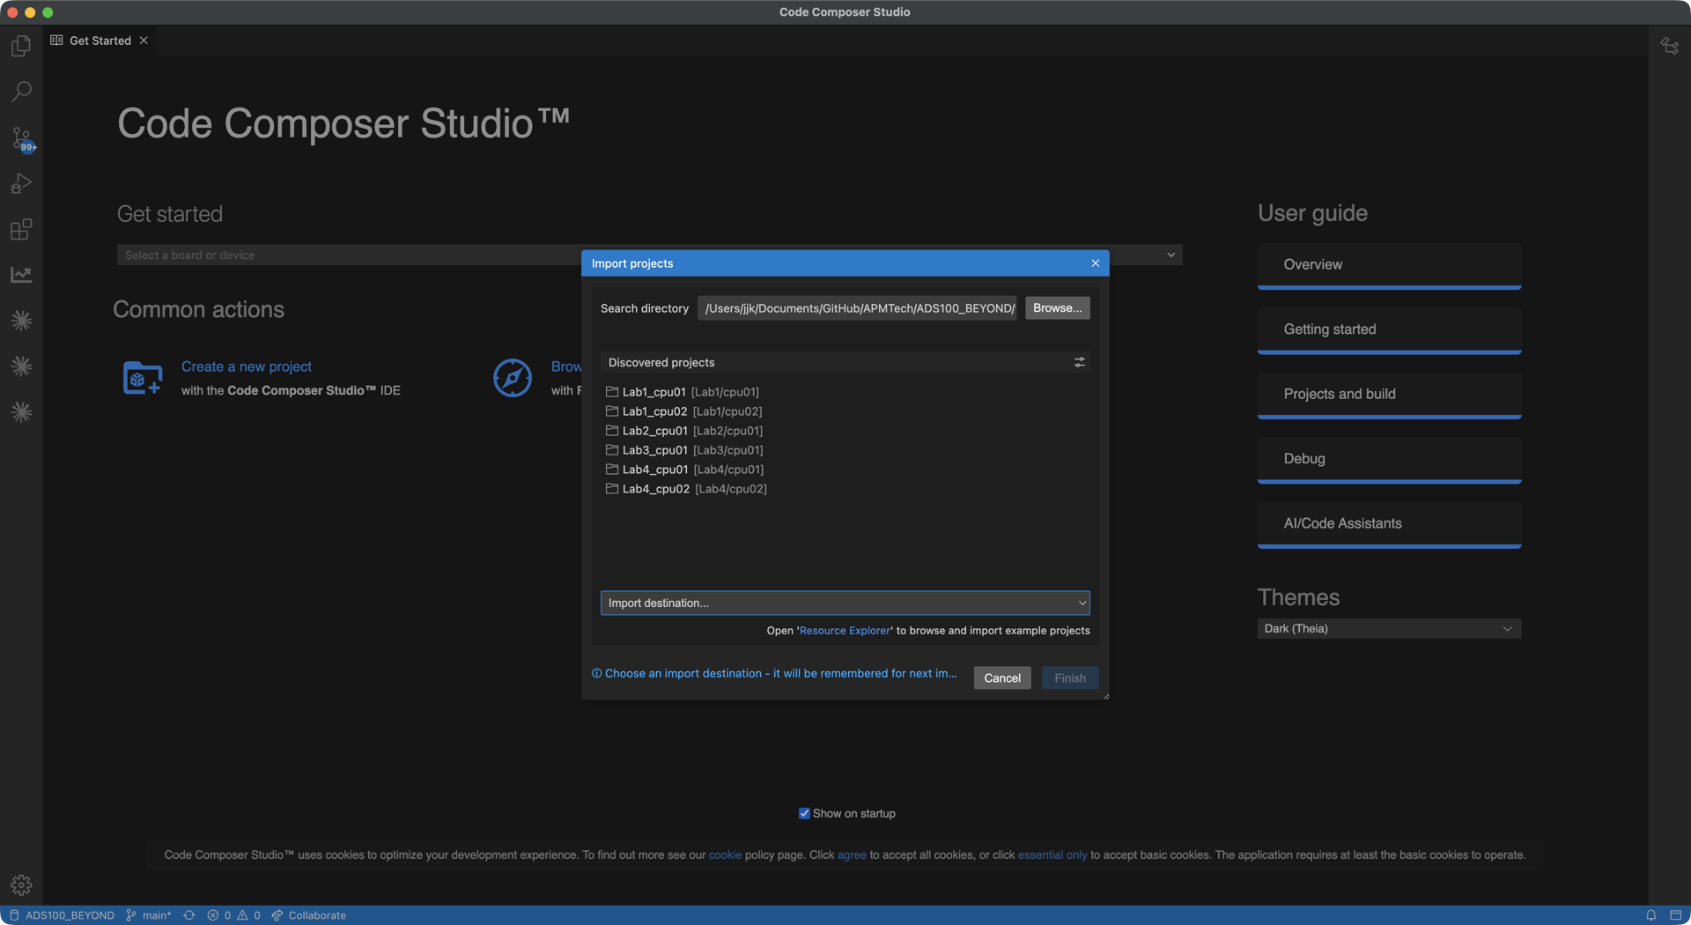
Task: Open the Projects and build guide
Action: (1389, 395)
